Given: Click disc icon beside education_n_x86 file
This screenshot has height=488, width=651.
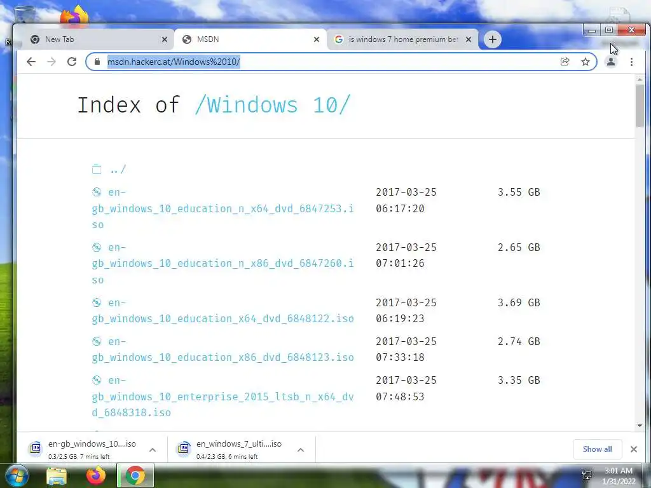Looking at the screenshot, I should point(97,247).
